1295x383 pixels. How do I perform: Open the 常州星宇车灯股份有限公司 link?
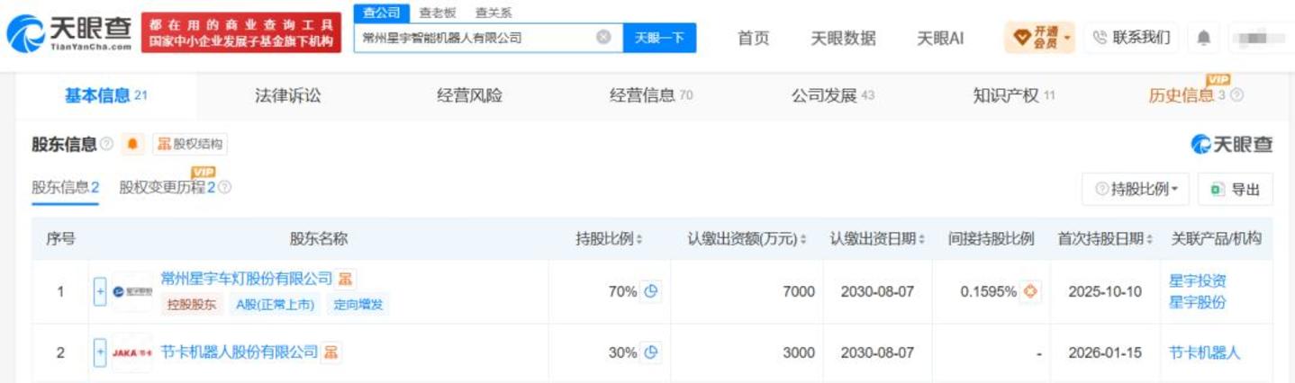click(x=247, y=280)
